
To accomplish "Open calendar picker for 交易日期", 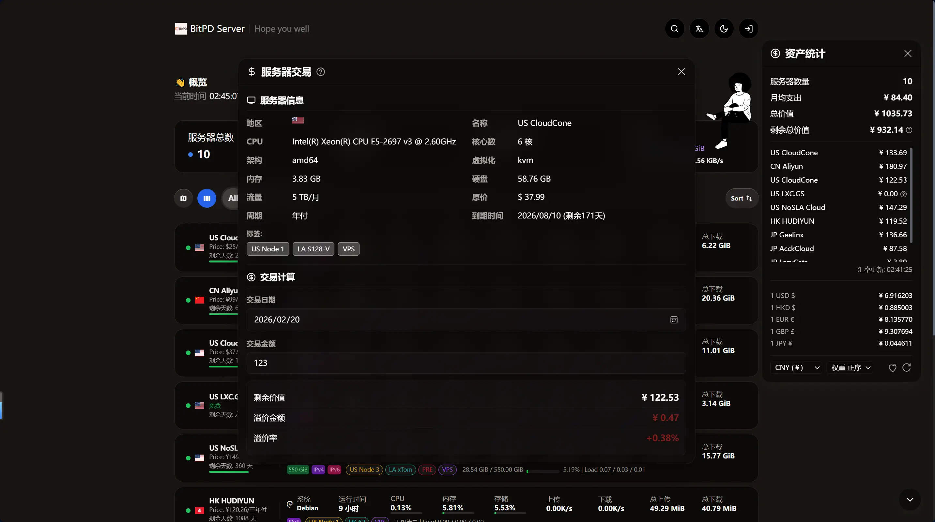I will [674, 320].
